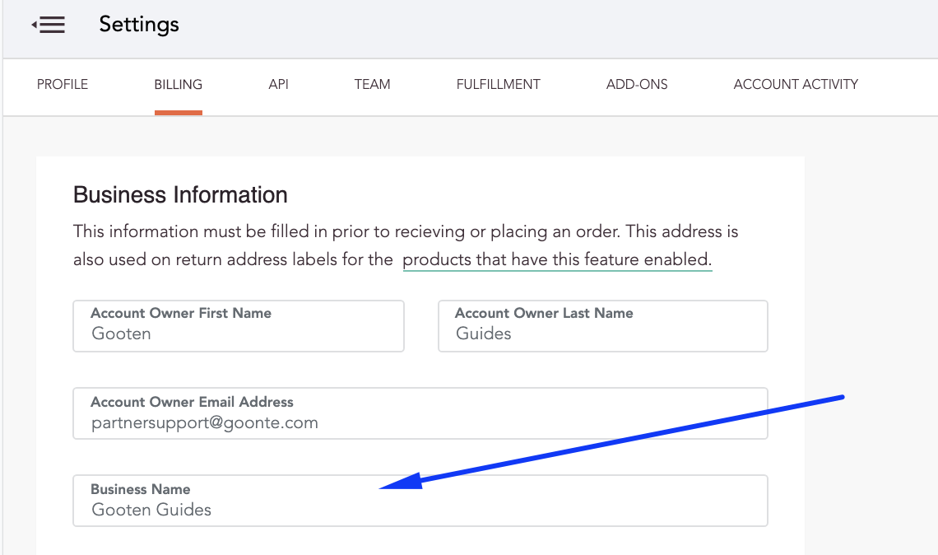Switch to the API tab

278,84
